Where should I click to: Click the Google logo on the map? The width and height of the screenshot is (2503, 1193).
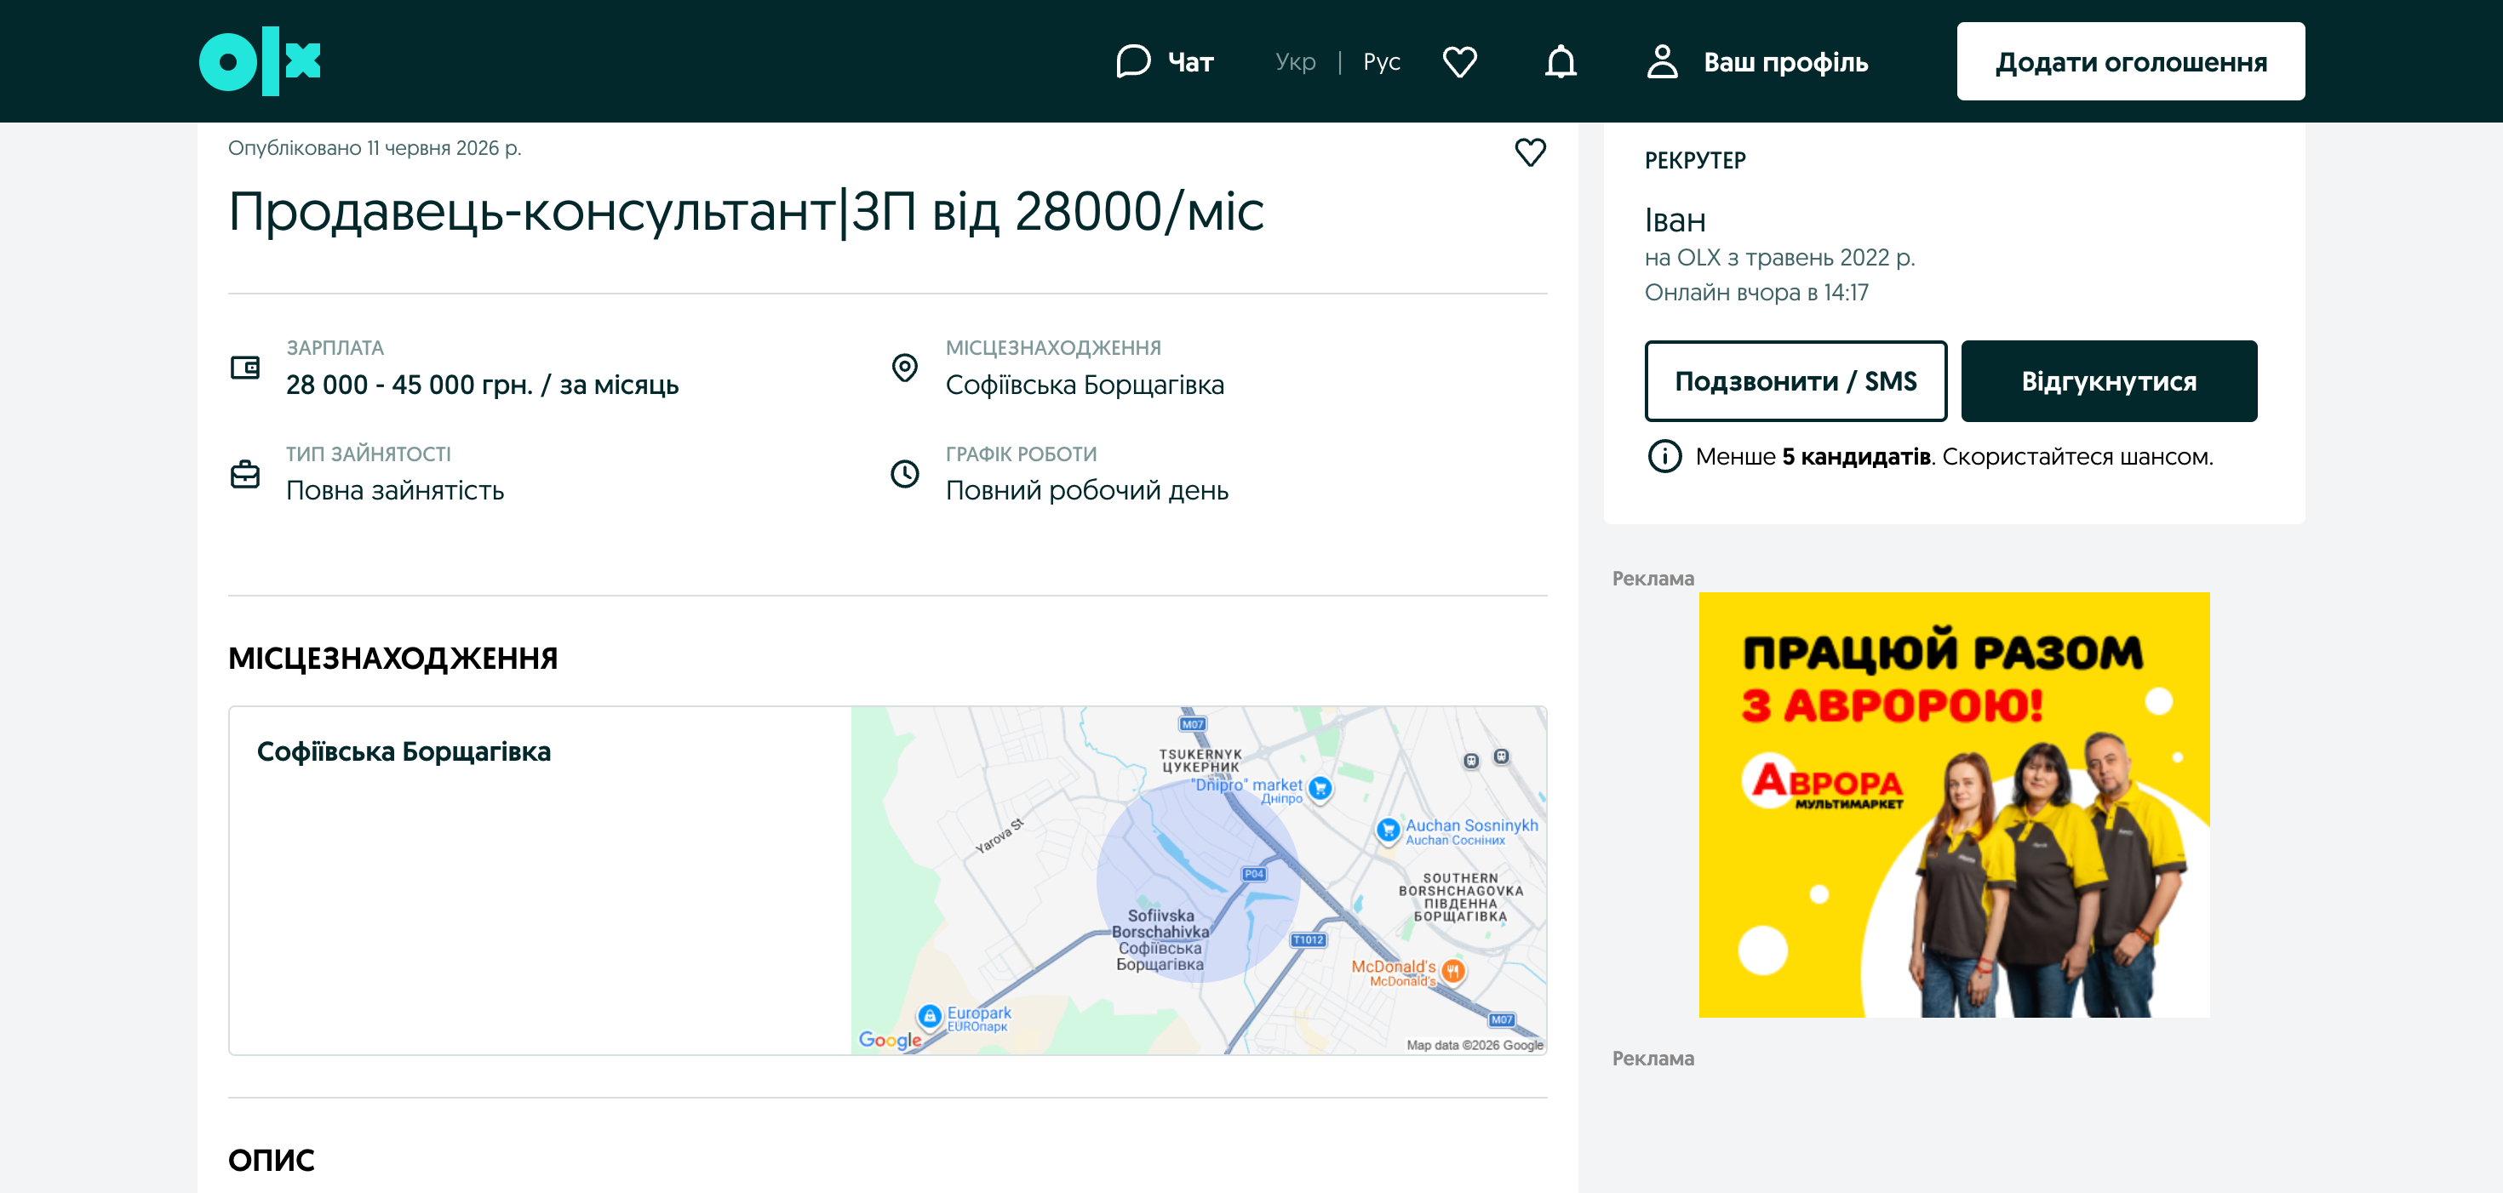(890, 1040)
